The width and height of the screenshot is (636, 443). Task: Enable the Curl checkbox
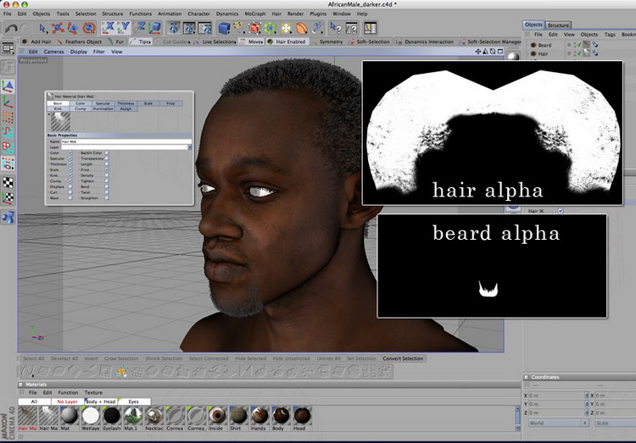70,192
